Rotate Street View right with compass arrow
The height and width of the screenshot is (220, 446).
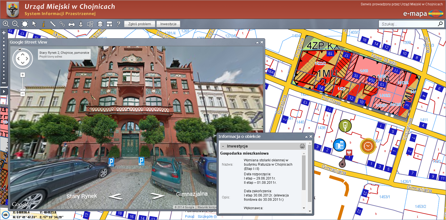coord(27,59)
